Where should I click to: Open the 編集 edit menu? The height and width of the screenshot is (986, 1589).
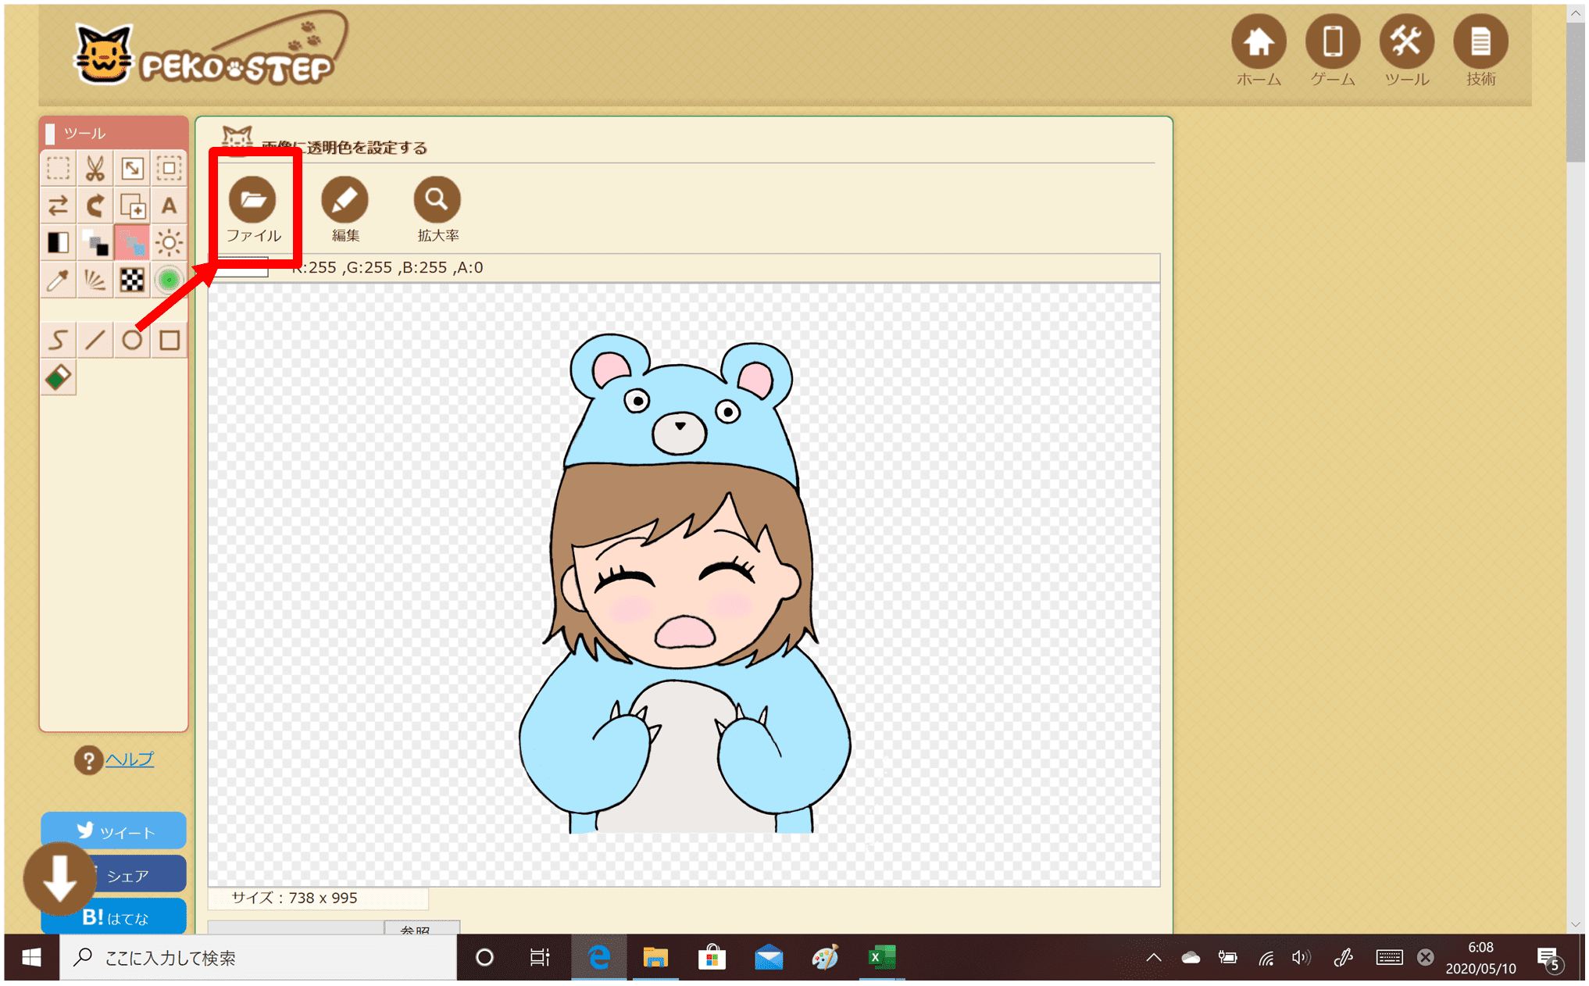pyautogui.click(x=345, y=209)
